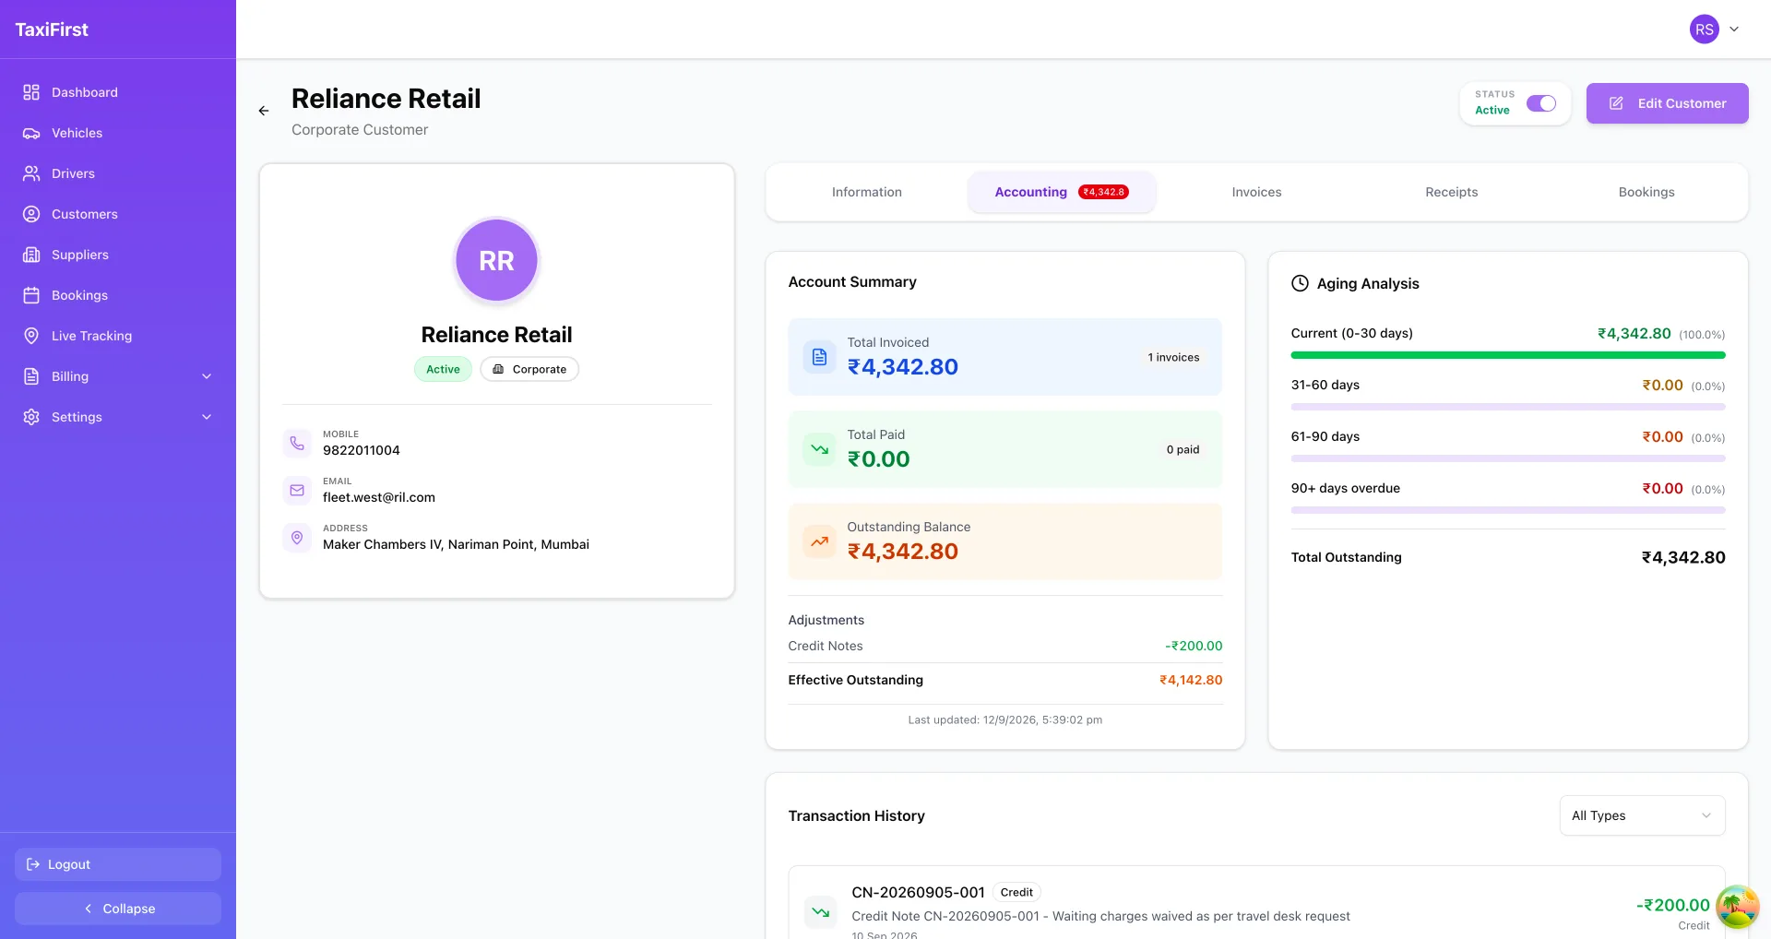Open the Invoices tab
The width and height of the screenshot is (1771, 939).
[1256, 192]
